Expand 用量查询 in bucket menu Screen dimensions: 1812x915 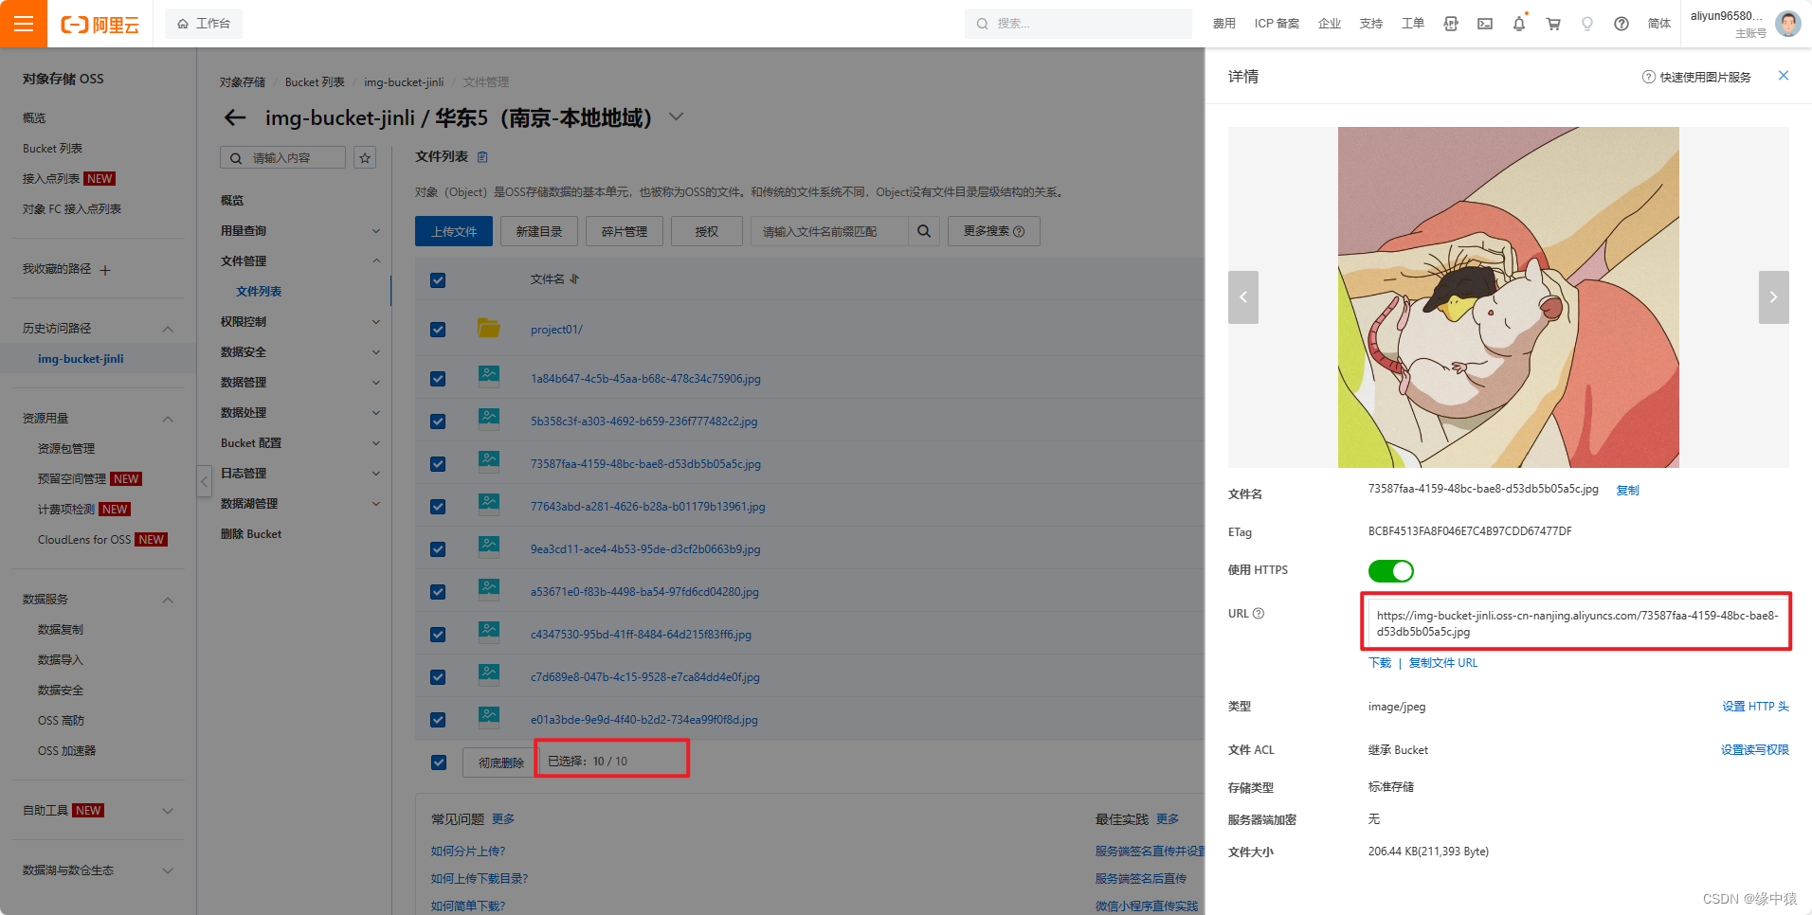(376, 231)
